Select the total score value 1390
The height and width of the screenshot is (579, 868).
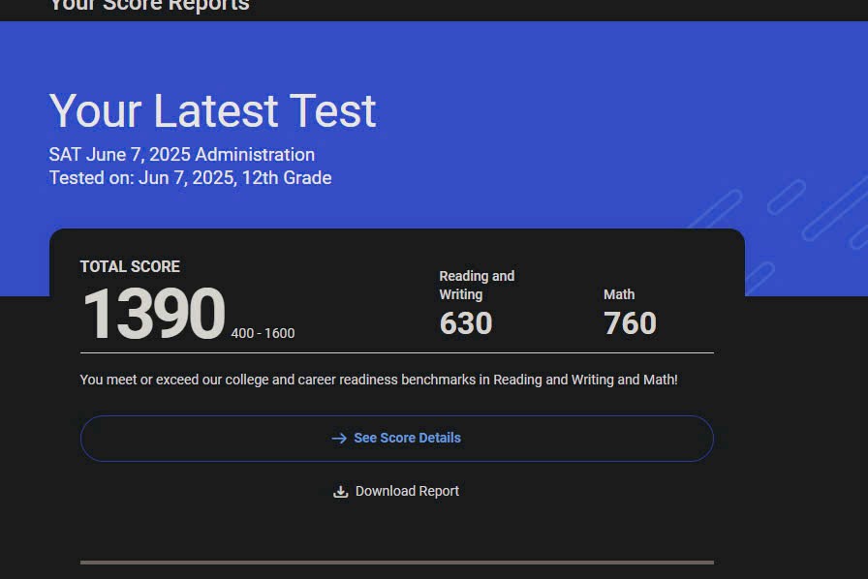[154, 314]
